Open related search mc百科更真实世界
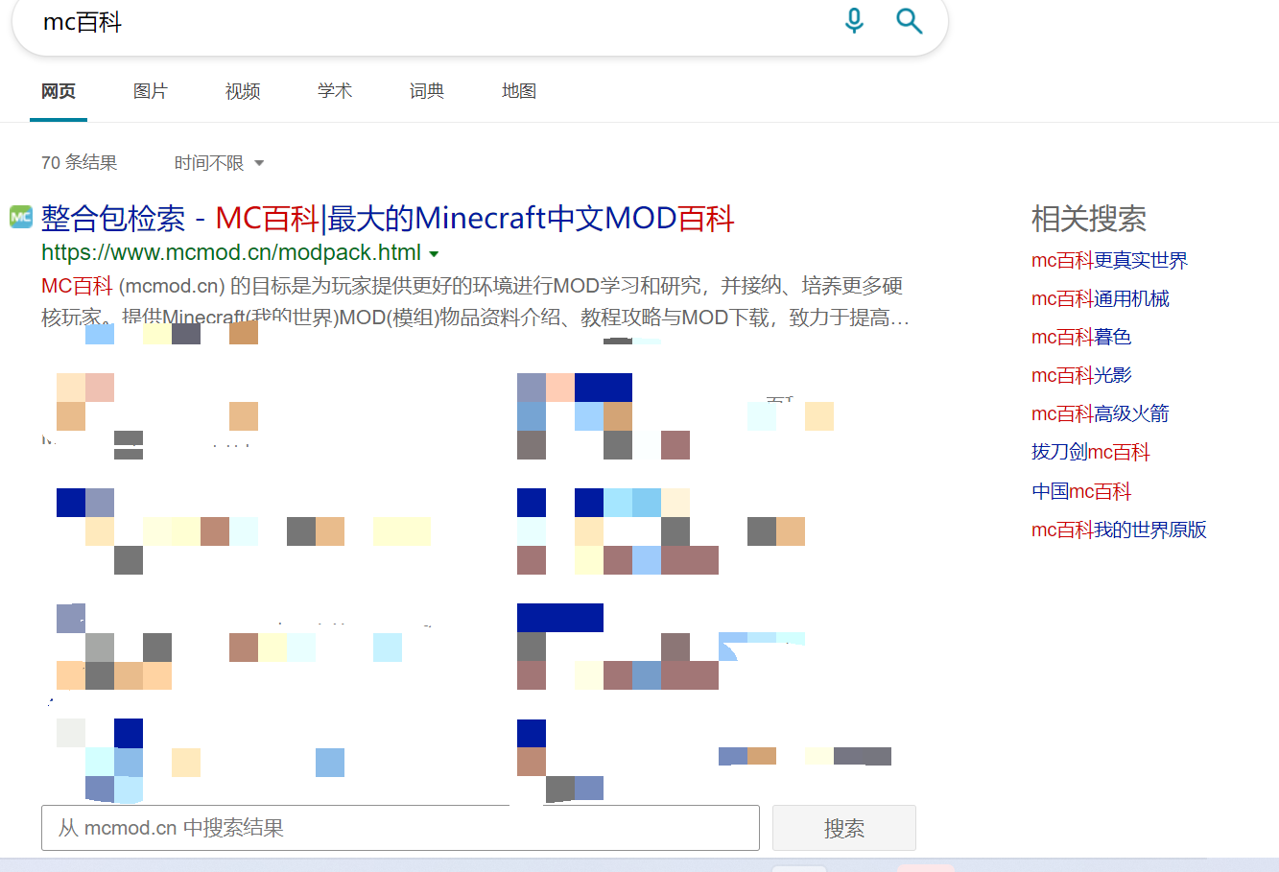Screen dimensions: 1279x872 [1109, 261]
